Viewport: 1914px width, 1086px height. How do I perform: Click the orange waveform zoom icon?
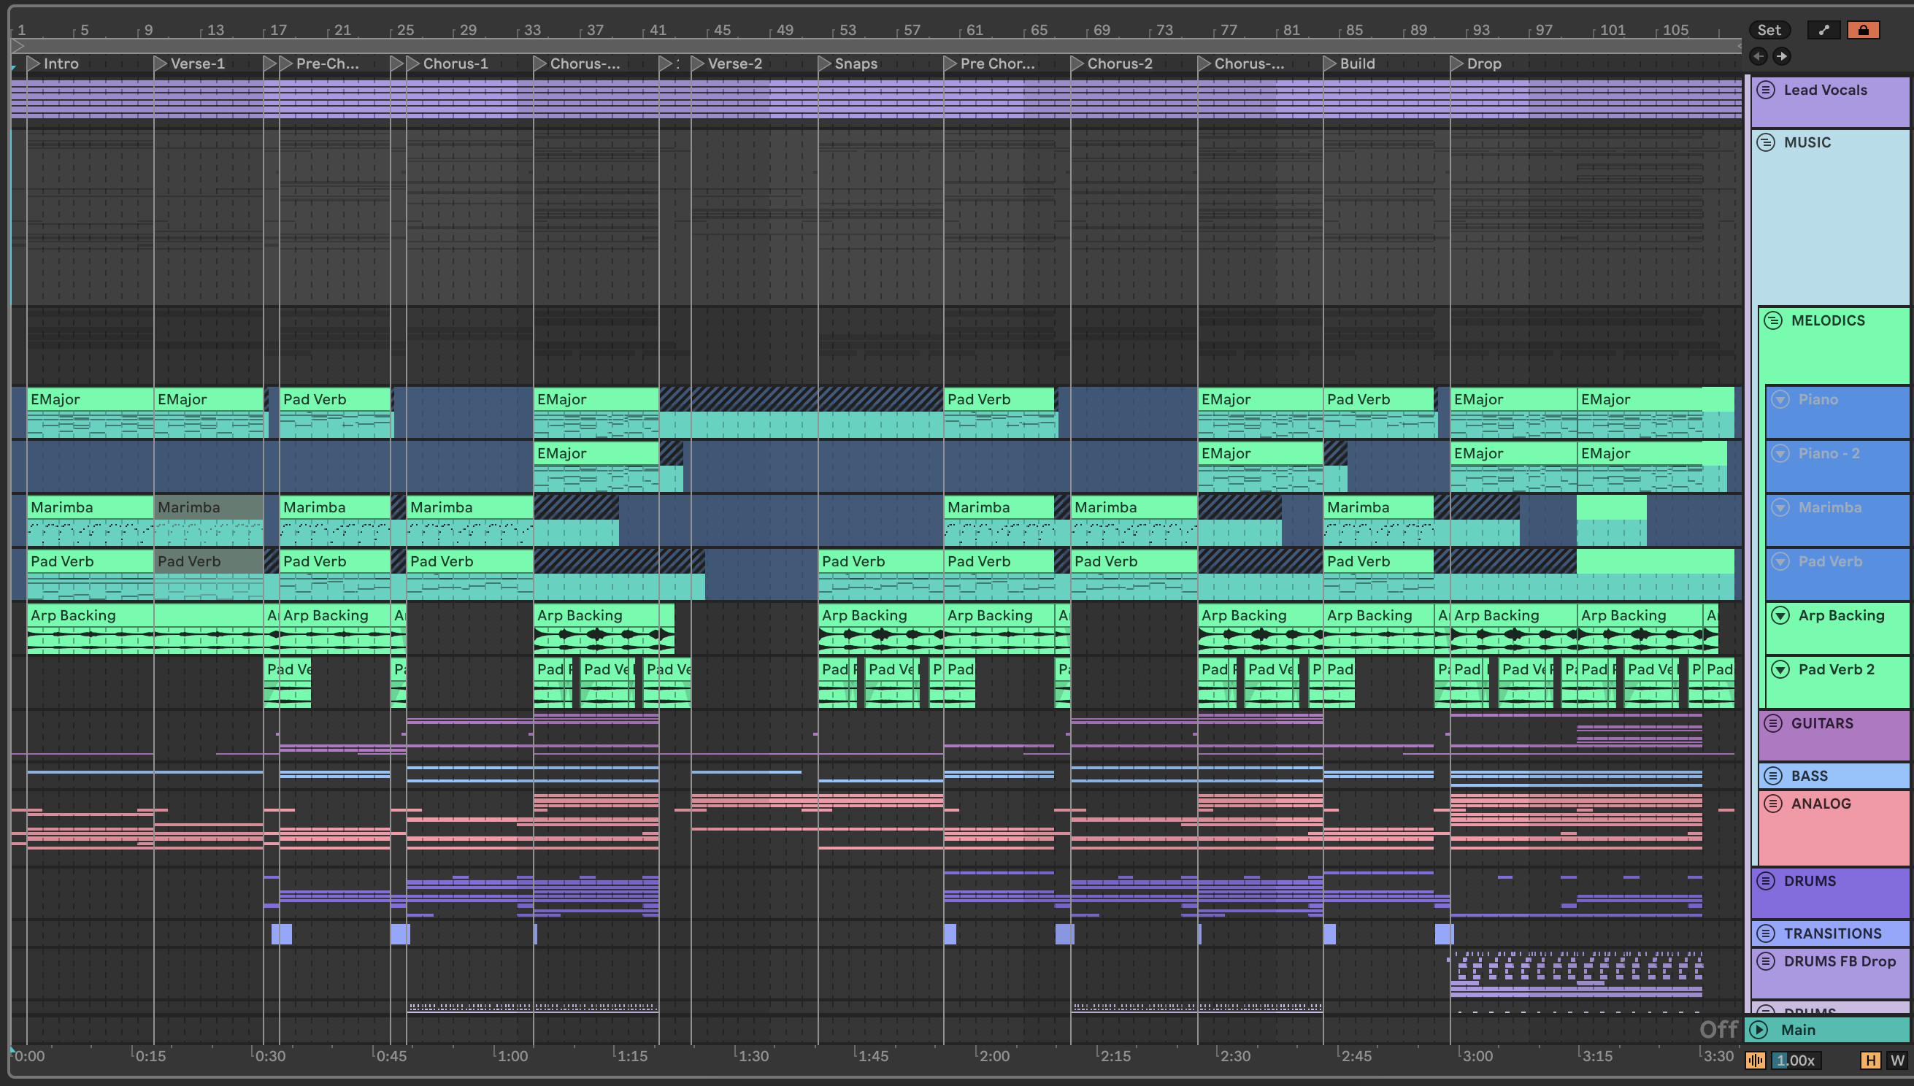pos(1755,1060)
